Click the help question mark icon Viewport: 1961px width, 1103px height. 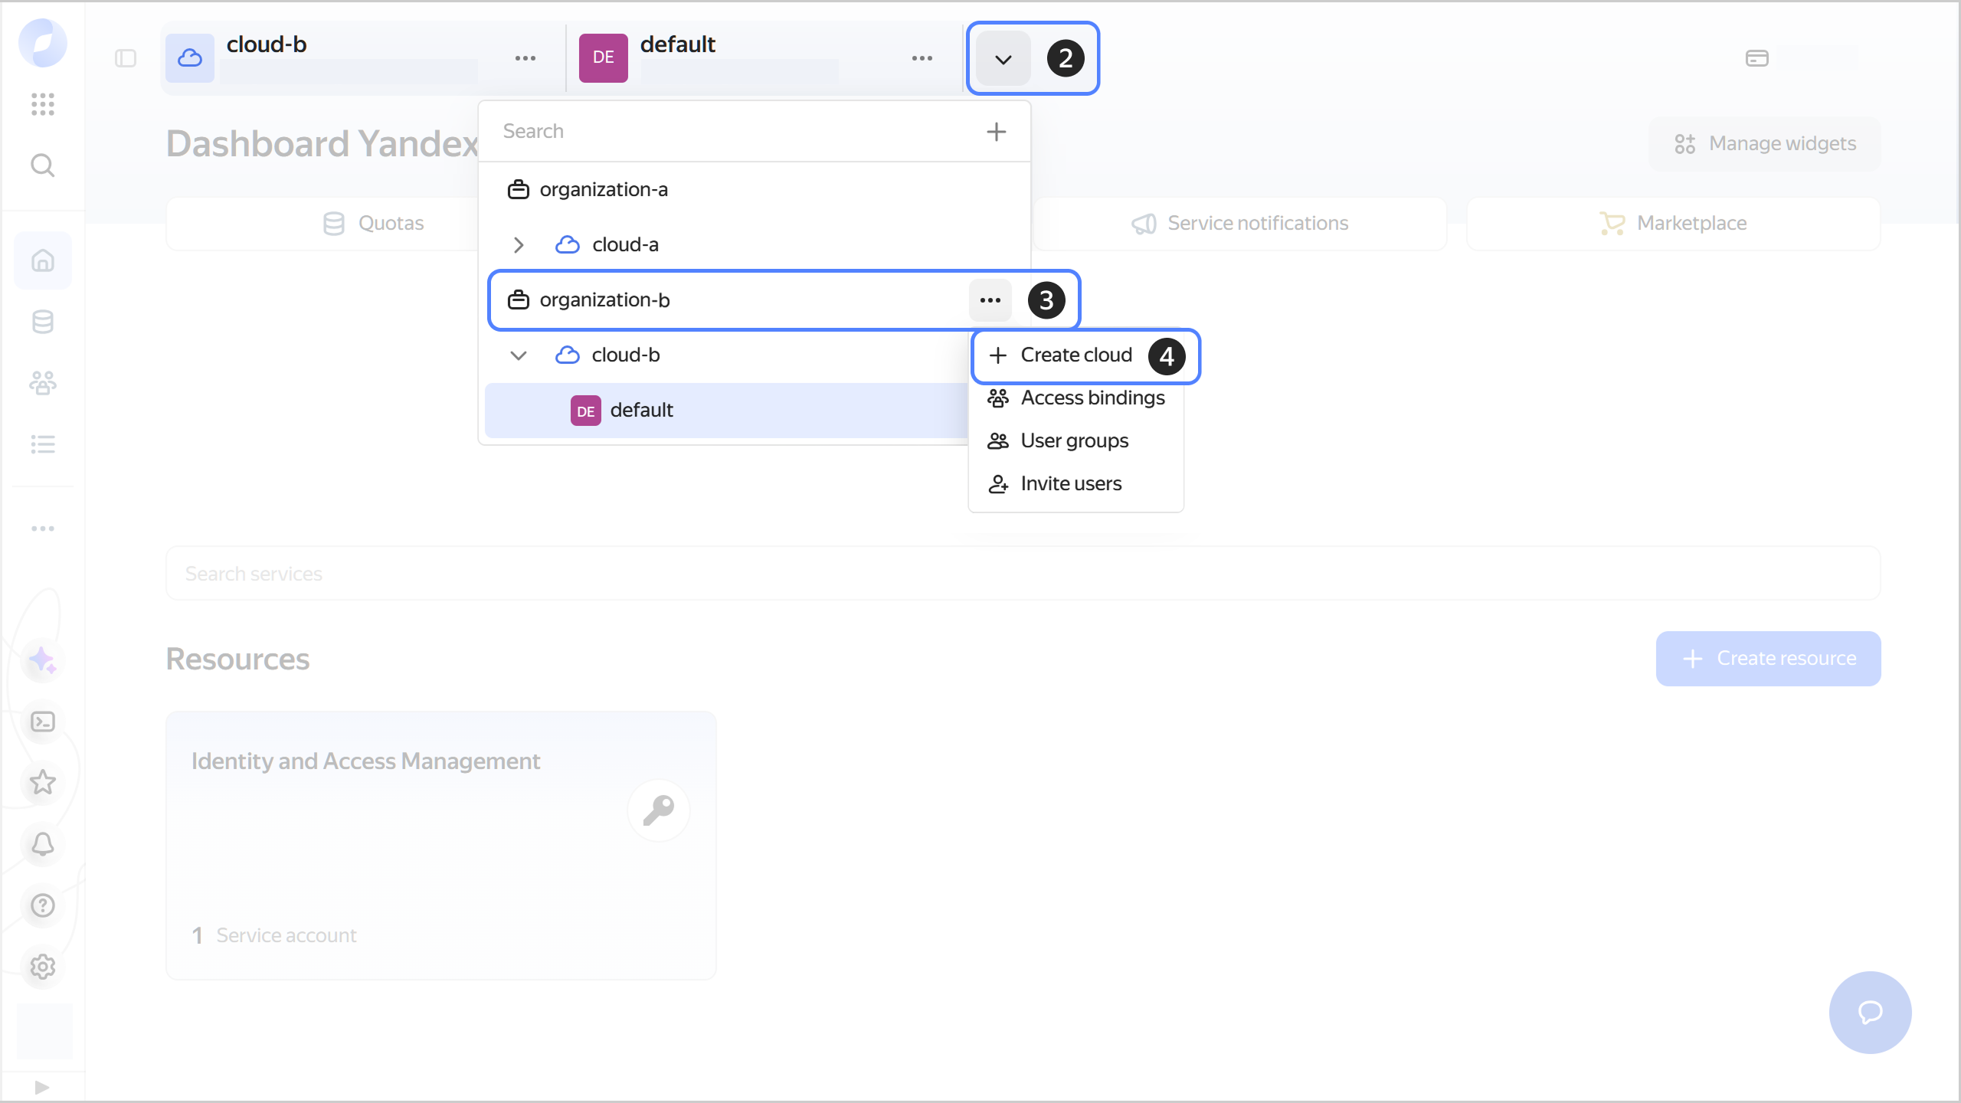(43, 905)
